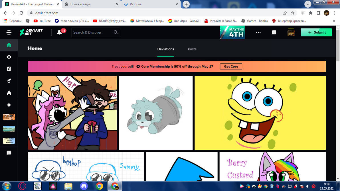The width and height of the screenshot is (340, 191).
Task: Click the Submit button
Action: (316, 32)
